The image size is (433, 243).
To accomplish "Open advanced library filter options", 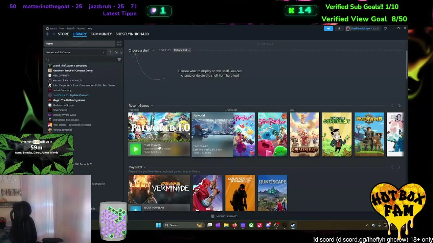I will (119, 59).
